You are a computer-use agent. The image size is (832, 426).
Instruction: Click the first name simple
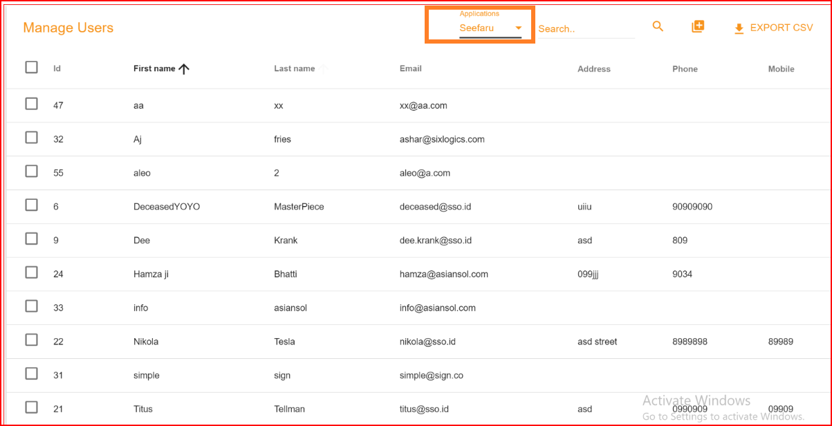coord(147,376)
